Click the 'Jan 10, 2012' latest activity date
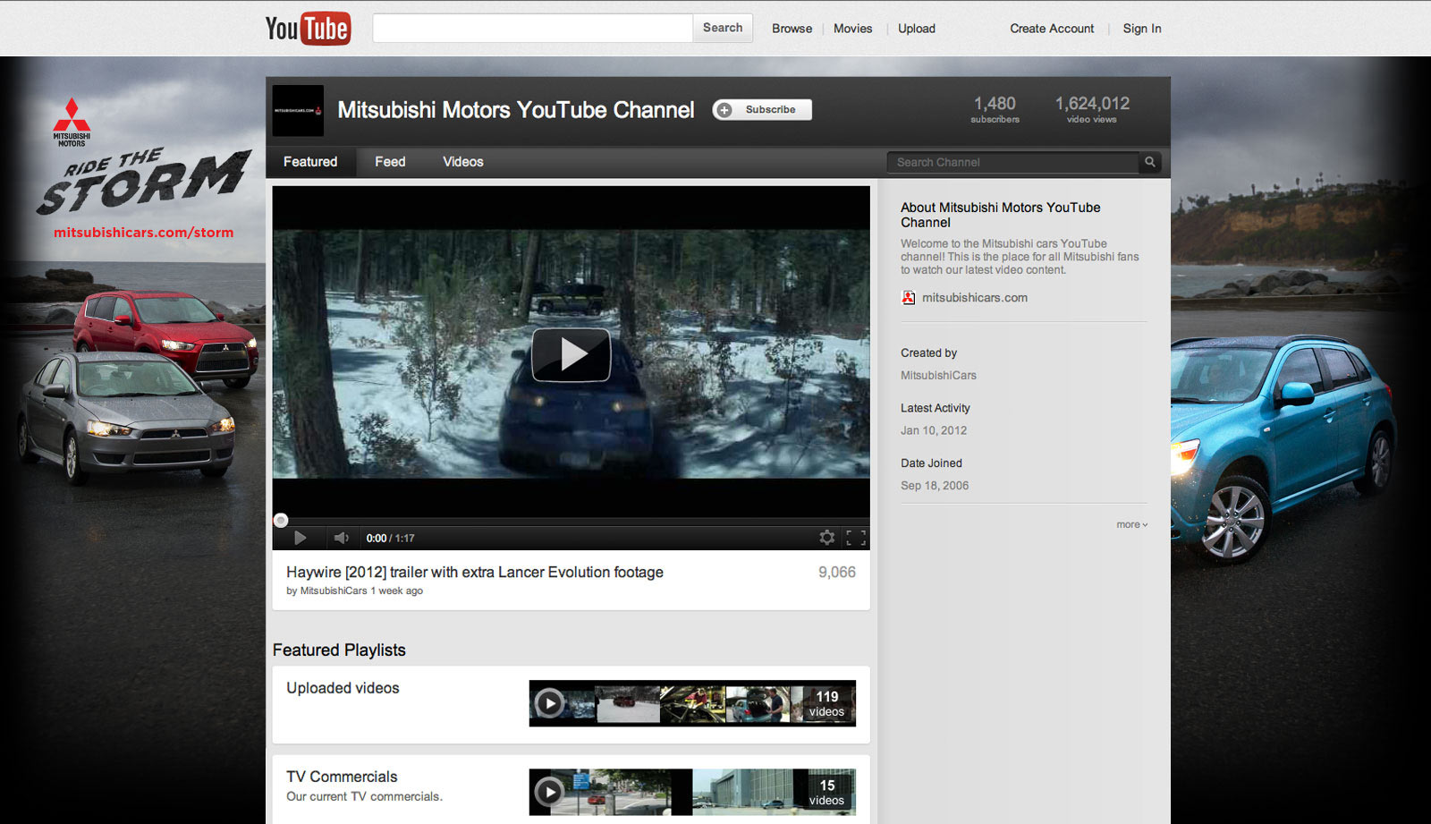This screenshot has width=1431, height=824. click(x=934, y=430)
